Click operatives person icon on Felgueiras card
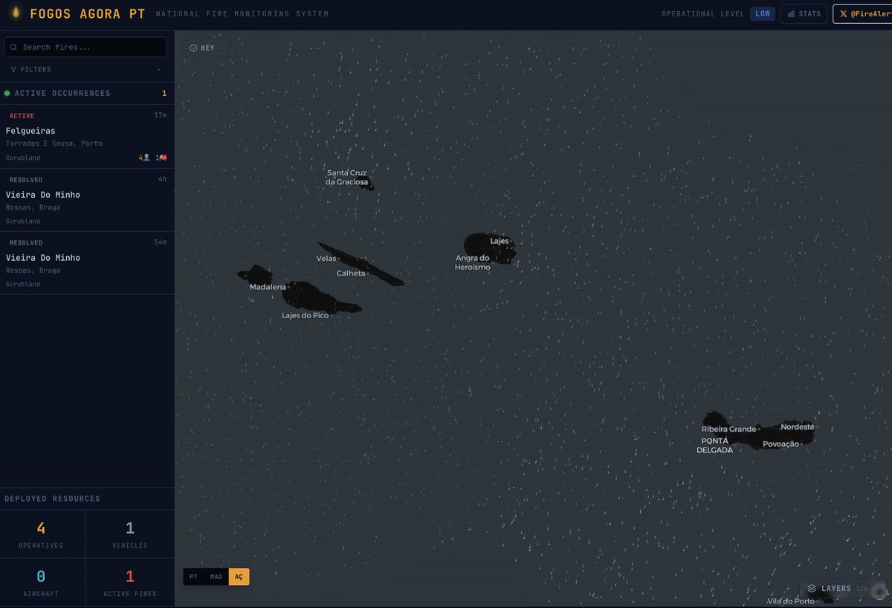This screenshot has height=608, width=892. tap(146, 158)
